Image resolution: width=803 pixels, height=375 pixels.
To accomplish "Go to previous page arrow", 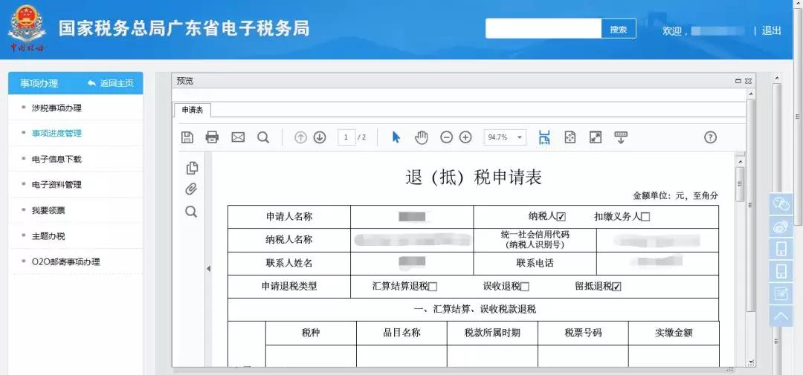I will point(300,137).
